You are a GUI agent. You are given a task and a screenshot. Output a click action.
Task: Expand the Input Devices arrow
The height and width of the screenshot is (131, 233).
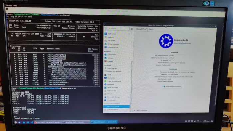coord(129,68)
